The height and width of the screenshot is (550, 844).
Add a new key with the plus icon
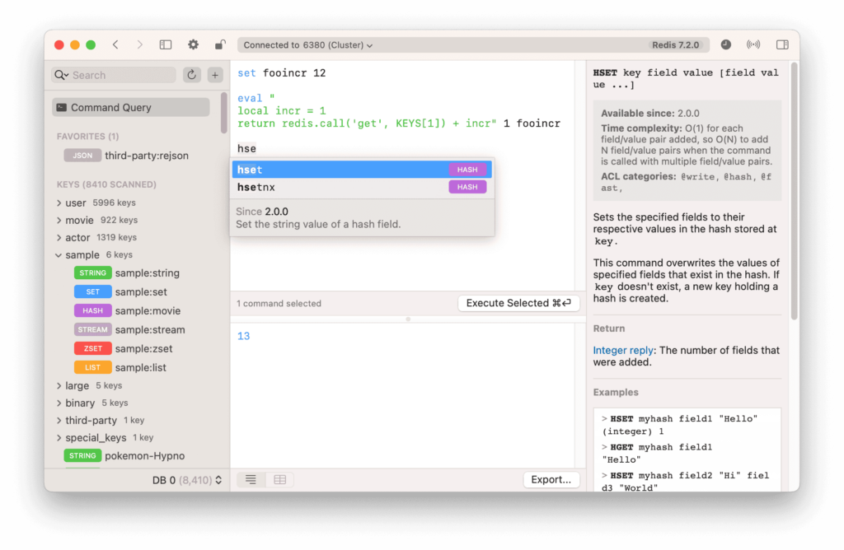pyautogui.click(x=215, y=75)
